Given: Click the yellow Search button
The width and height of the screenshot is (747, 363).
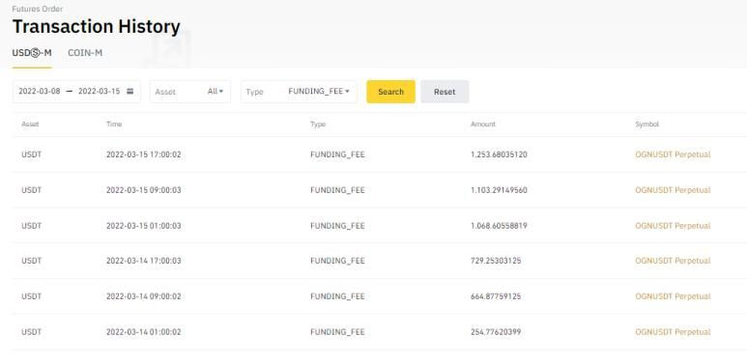Looking at the screenshot, I should (x=390, y=92).
